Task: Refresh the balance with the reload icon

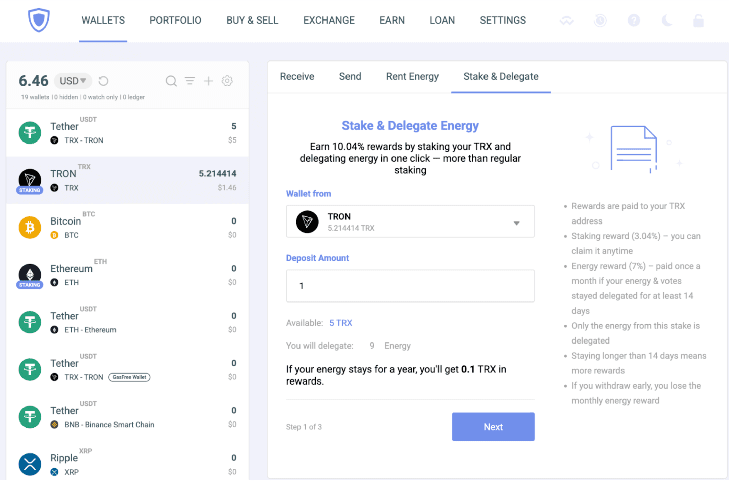Action: coord(103,81)
